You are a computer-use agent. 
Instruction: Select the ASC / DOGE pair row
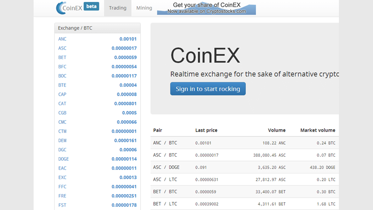click(166, 167)
